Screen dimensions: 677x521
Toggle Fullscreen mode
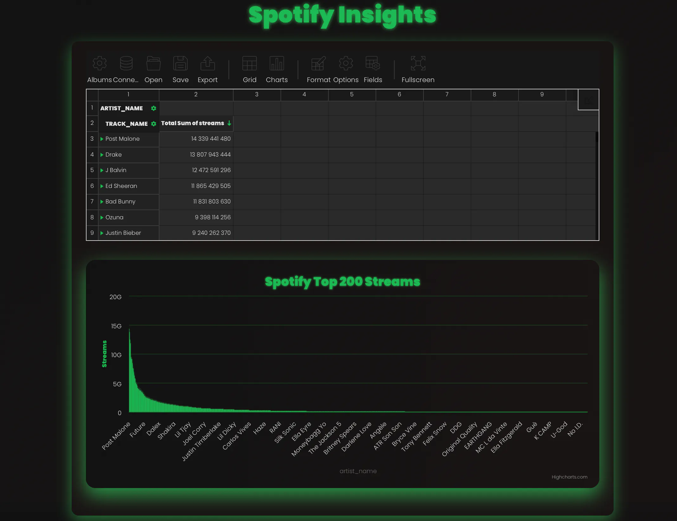click(x=418, y=69)
